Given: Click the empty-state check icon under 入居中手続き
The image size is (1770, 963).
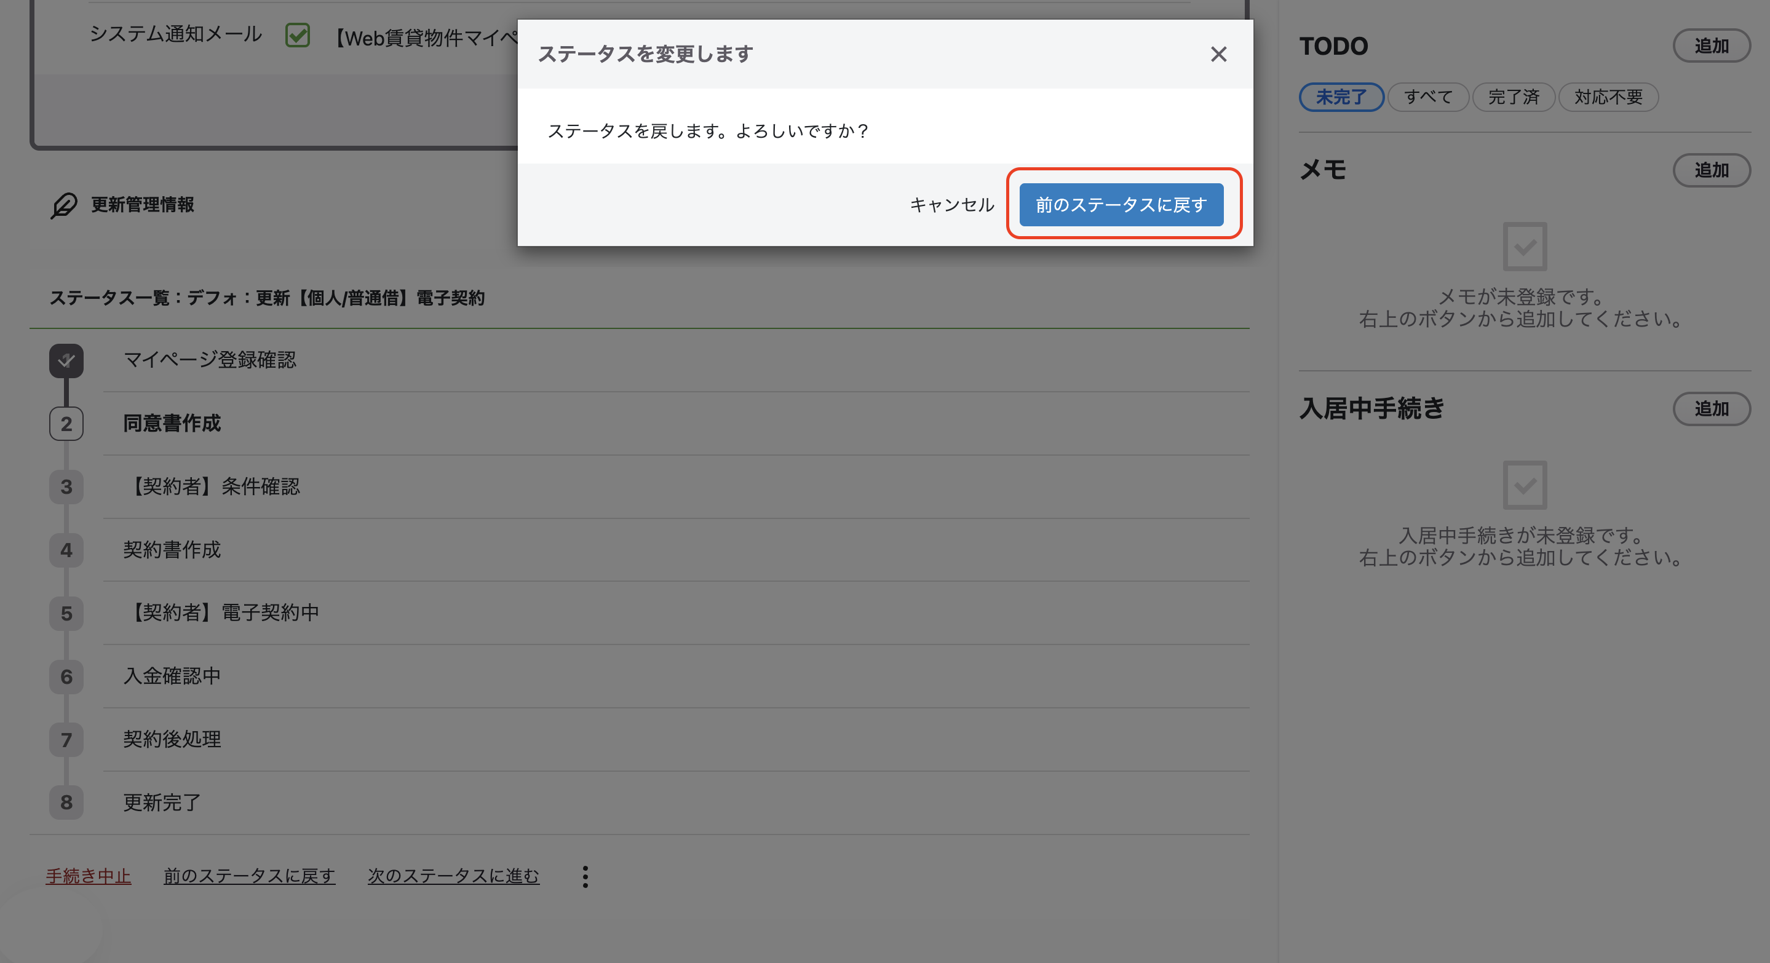Looking at the screenshot, I should pos(1525,486).
